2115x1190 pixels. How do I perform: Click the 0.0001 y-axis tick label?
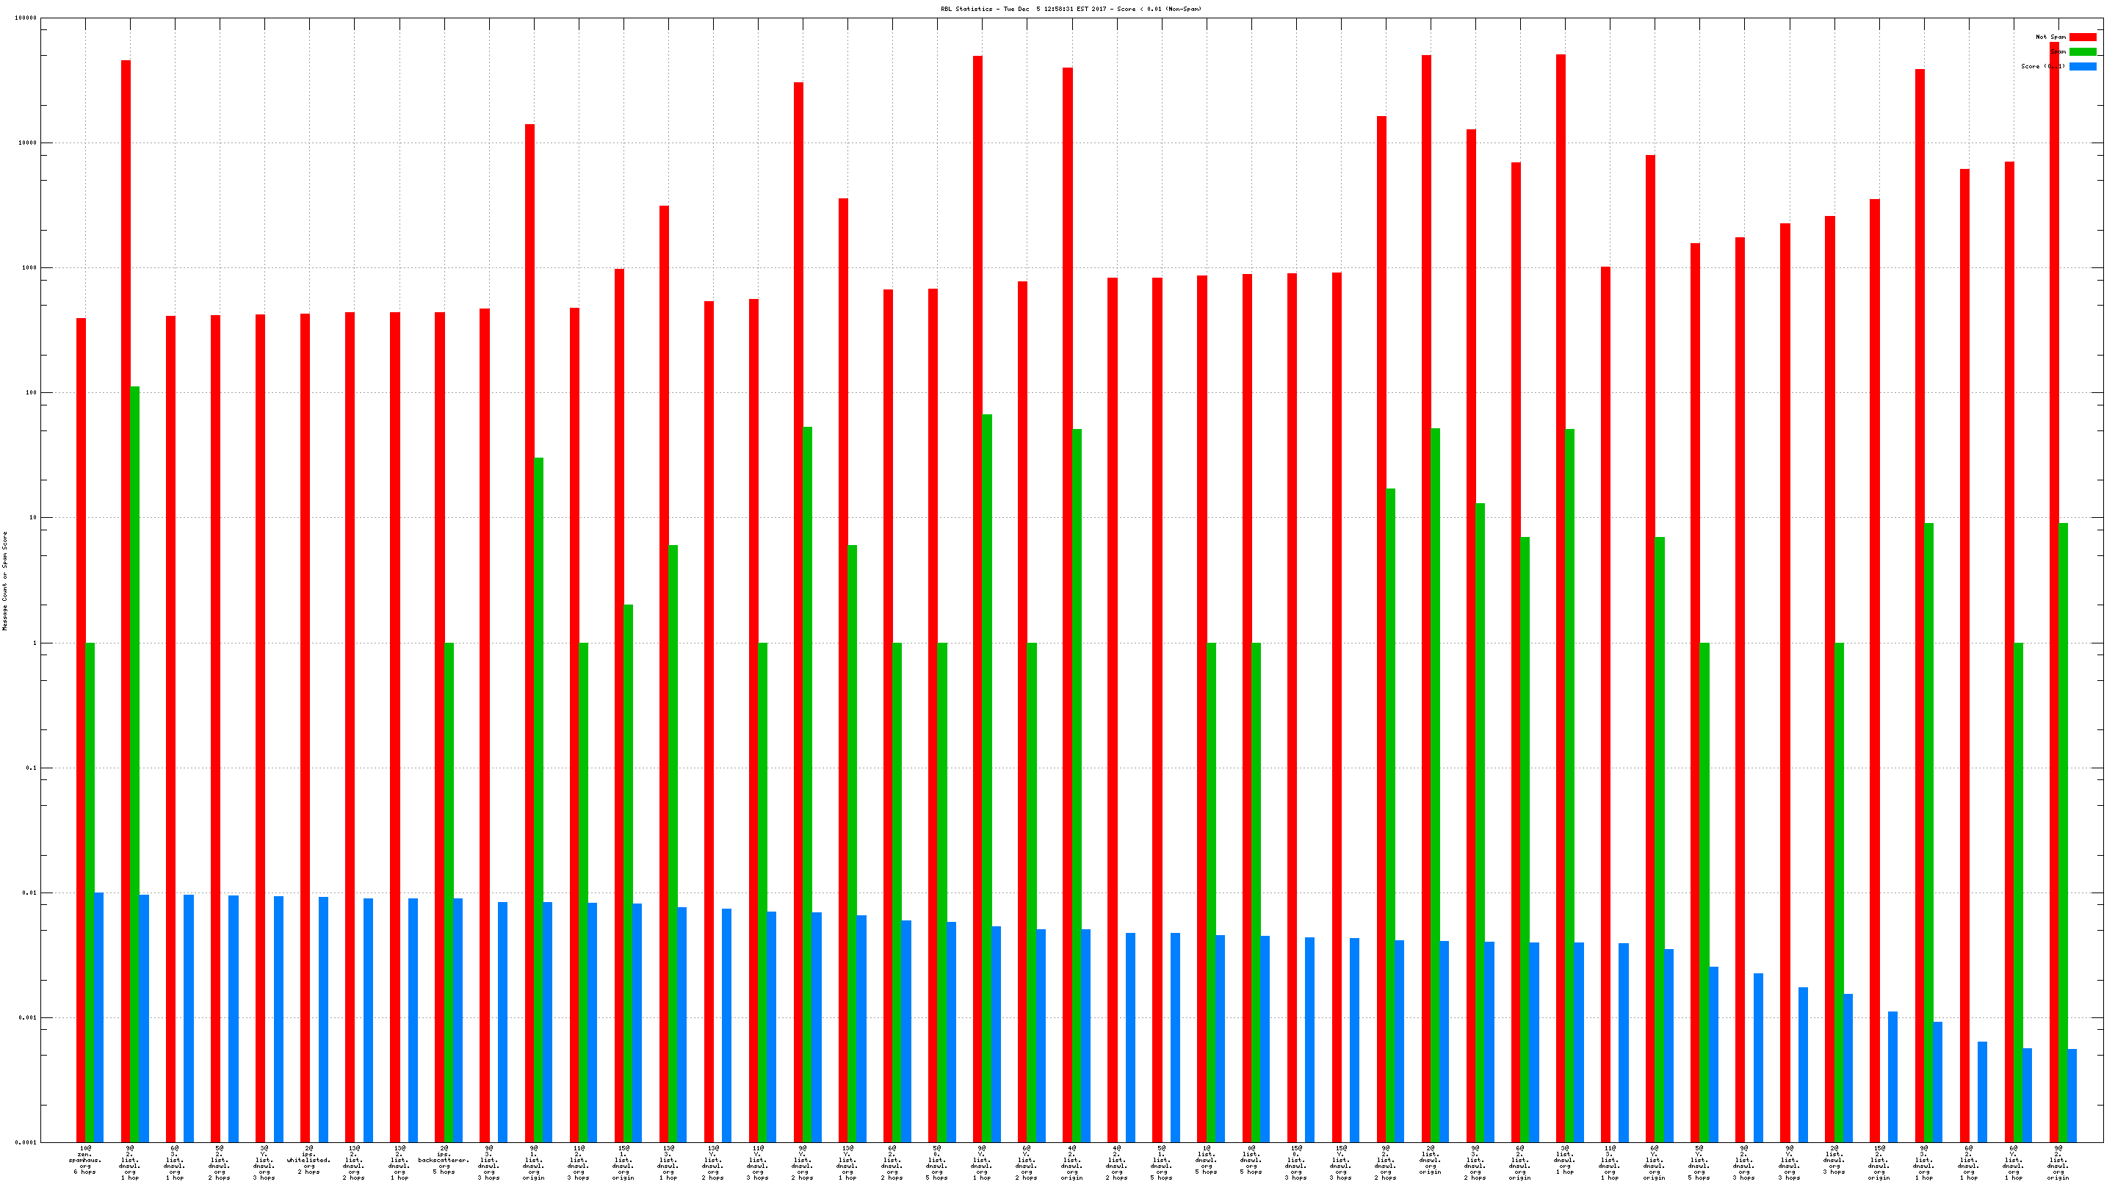(x=27, y=1142)
